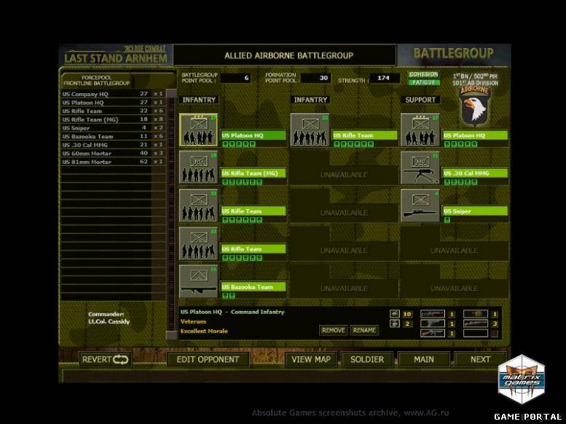Click the VIEW MAP button
The width and height of the screenshot is (566, 424).
pyautogui.click(x=311, y=360)
